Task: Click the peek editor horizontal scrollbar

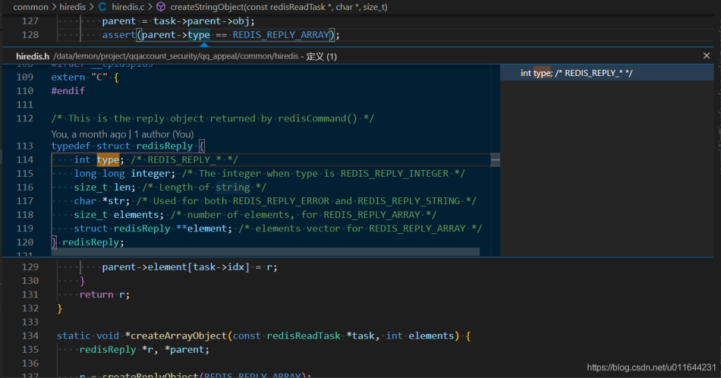Action: pos(267,252)
